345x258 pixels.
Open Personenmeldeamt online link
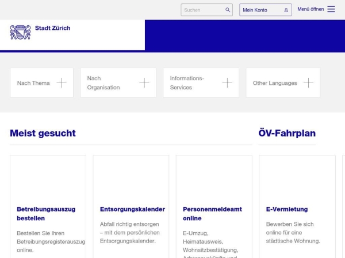(x=212, y=213)
